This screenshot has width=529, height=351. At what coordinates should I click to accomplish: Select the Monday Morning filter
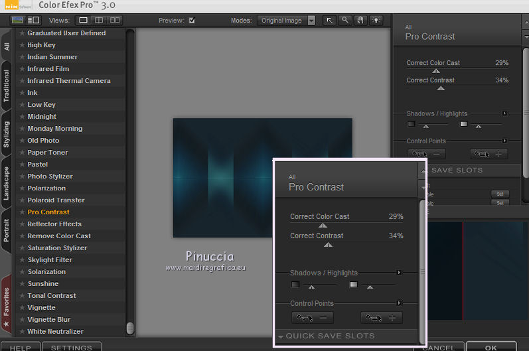pos(55,129)
